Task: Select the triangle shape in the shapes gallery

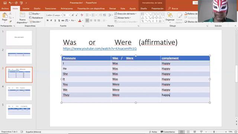Action: (143, 18)
